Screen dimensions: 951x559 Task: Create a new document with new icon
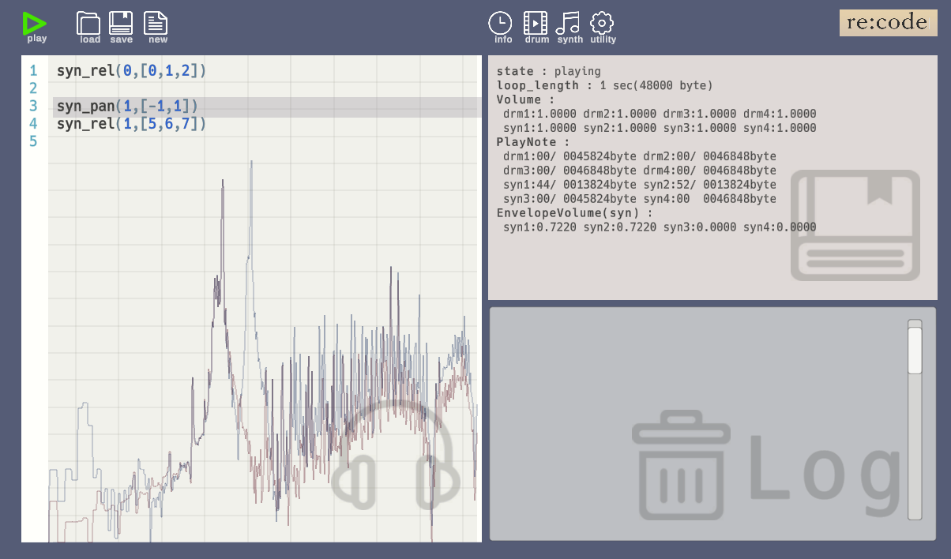[156, 27]
